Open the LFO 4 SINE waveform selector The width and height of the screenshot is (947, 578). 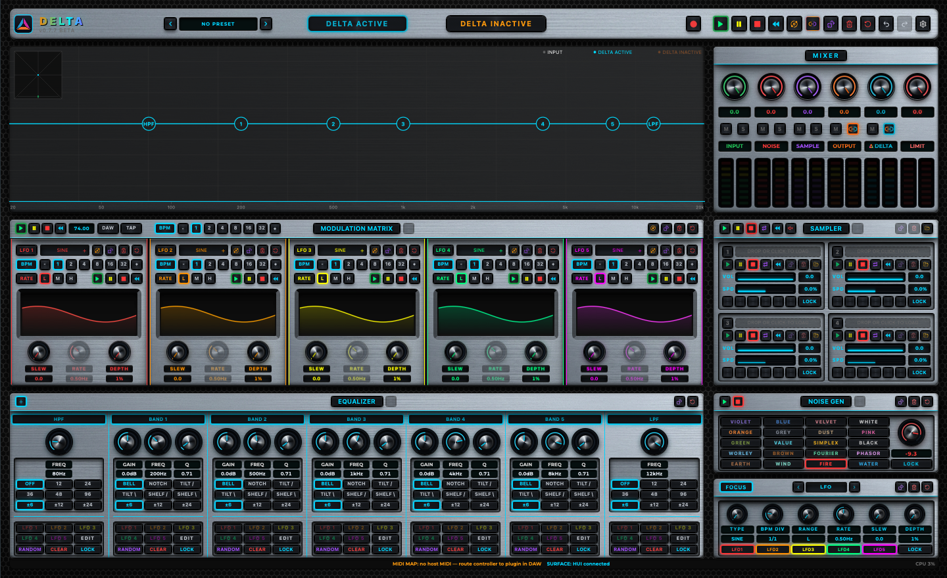(481, 251)
